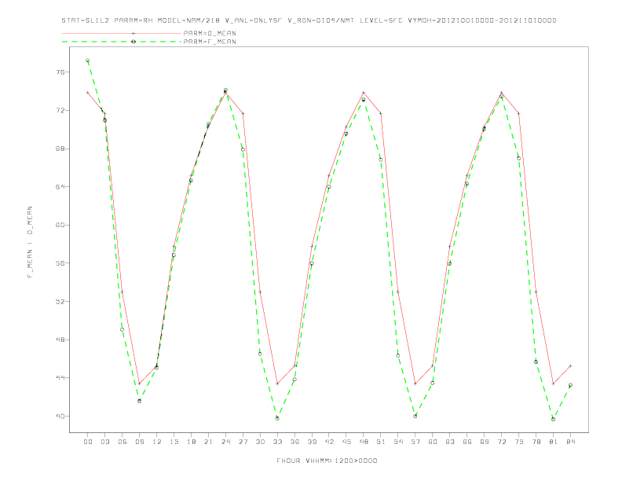Select the F_MEAN circle marker at hour 54
Viewport: 622px width, 481px height.
click(398, 355)
